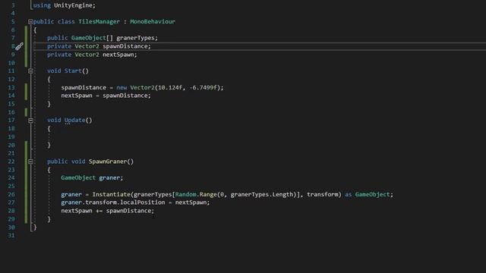Collapse the SpawnGraner() method outline toggle
The width and height of the screenshot is (486, 273).
click(x=30, y=162)
